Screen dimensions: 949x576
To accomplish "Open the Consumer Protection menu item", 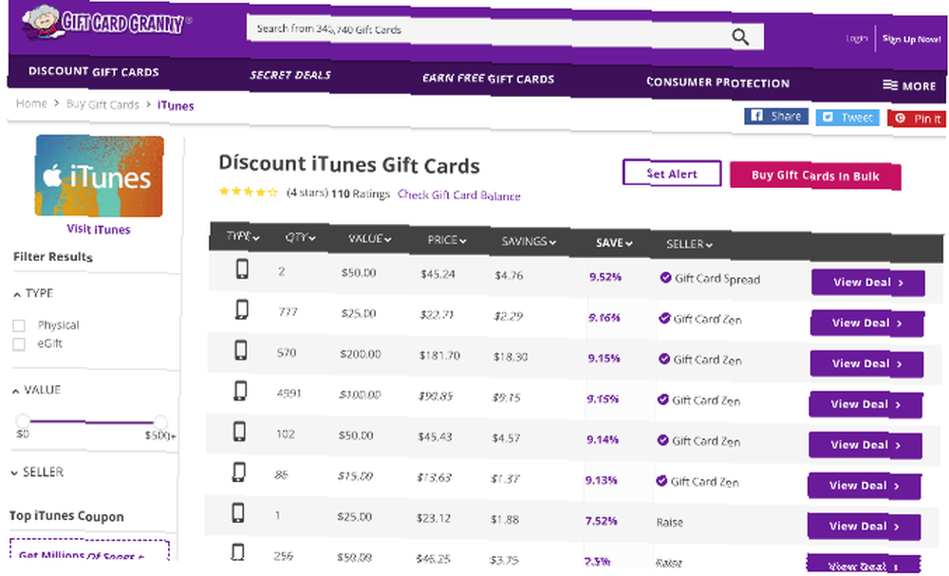I will [x=717, y=83].
